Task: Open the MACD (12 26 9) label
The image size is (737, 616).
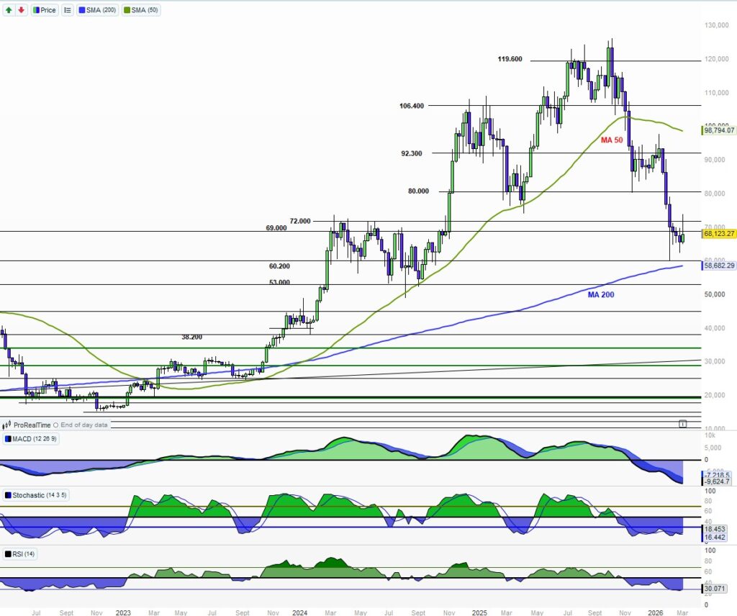Action: click(33, 439)
